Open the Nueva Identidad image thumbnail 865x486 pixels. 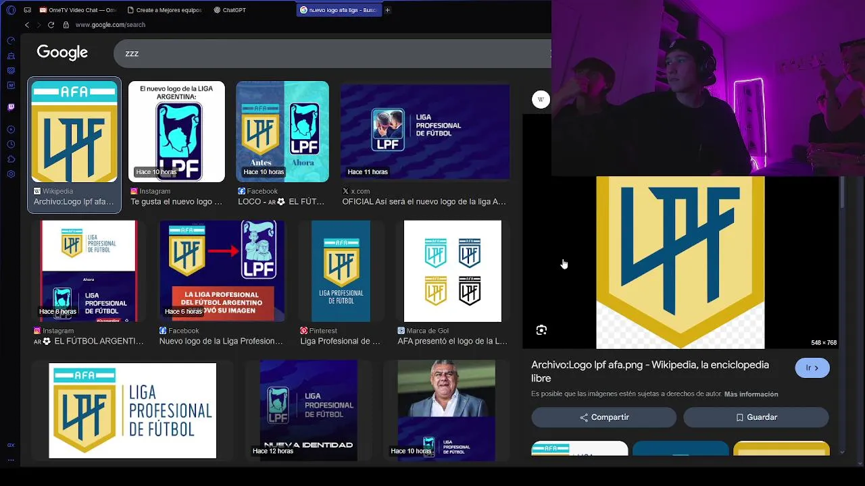(x=309, y=410)
